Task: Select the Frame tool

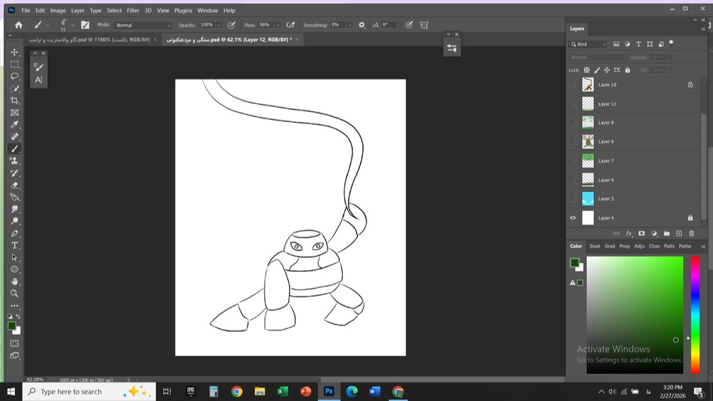Action: point(14,113)
